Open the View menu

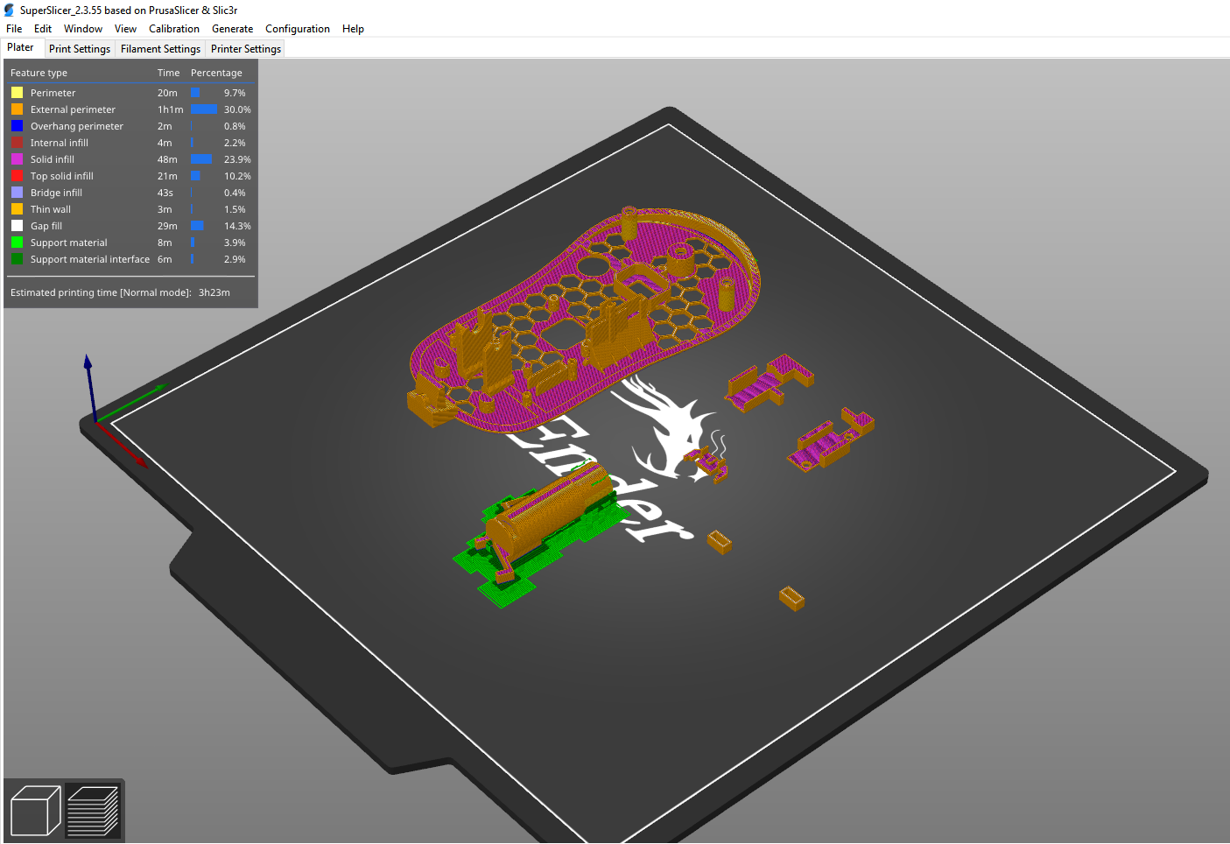pos(125,29)
